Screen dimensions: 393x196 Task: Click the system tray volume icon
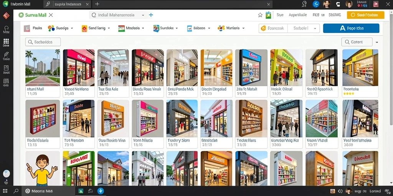click(340, 191)
